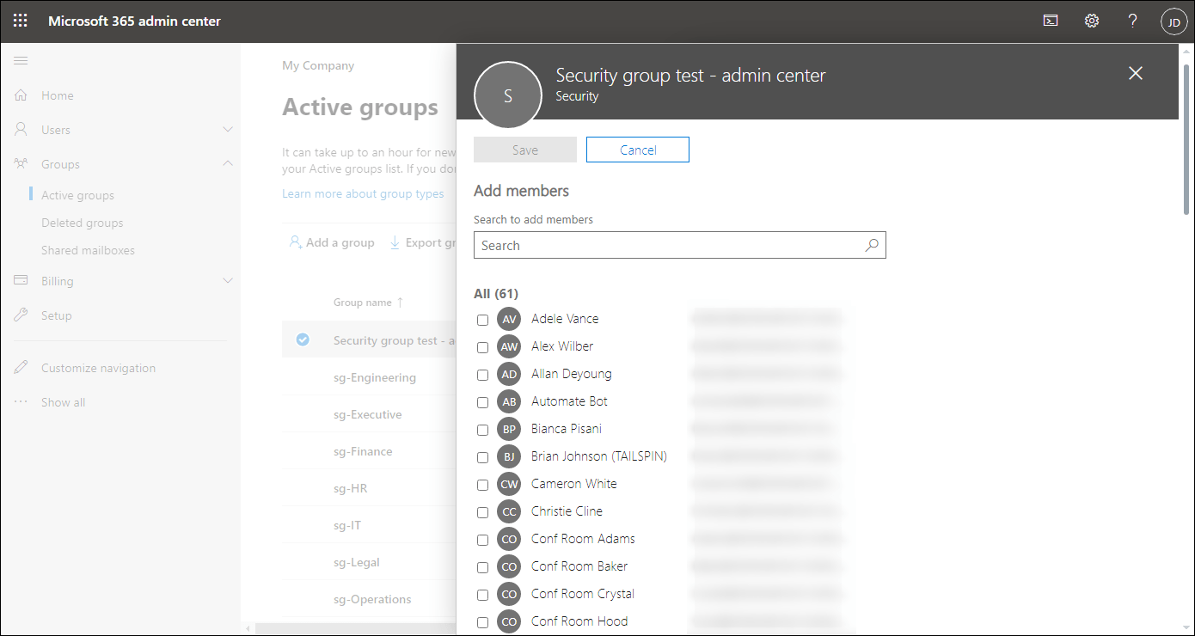Click the magnifier icon in the member search box
This screenshot has height=636, width=1195.
pyautogui.click(x=872, y=245)
